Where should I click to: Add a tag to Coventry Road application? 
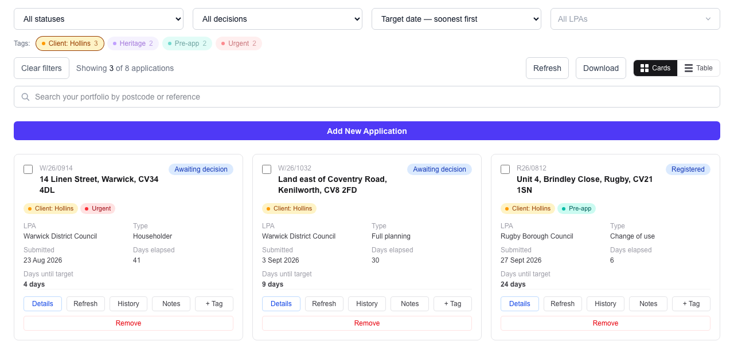coord(452,304)
